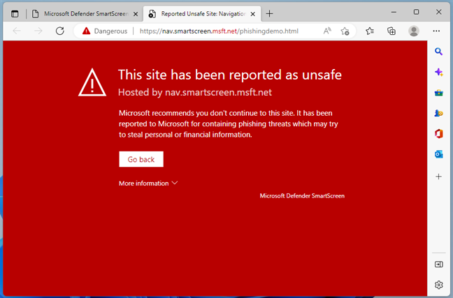
Task: Minimize the browser window
Action: point(394,12)
